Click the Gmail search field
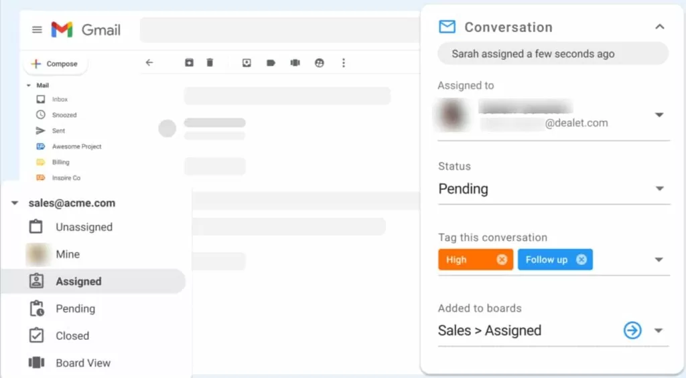The width and height of the screenshot is (686, 378). (280, 29)
